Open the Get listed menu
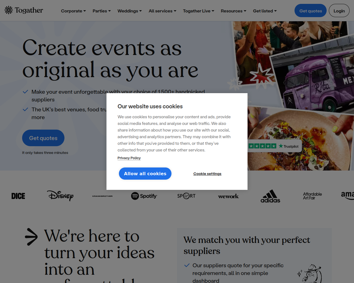354x283 pixels. tap(265, 11)
